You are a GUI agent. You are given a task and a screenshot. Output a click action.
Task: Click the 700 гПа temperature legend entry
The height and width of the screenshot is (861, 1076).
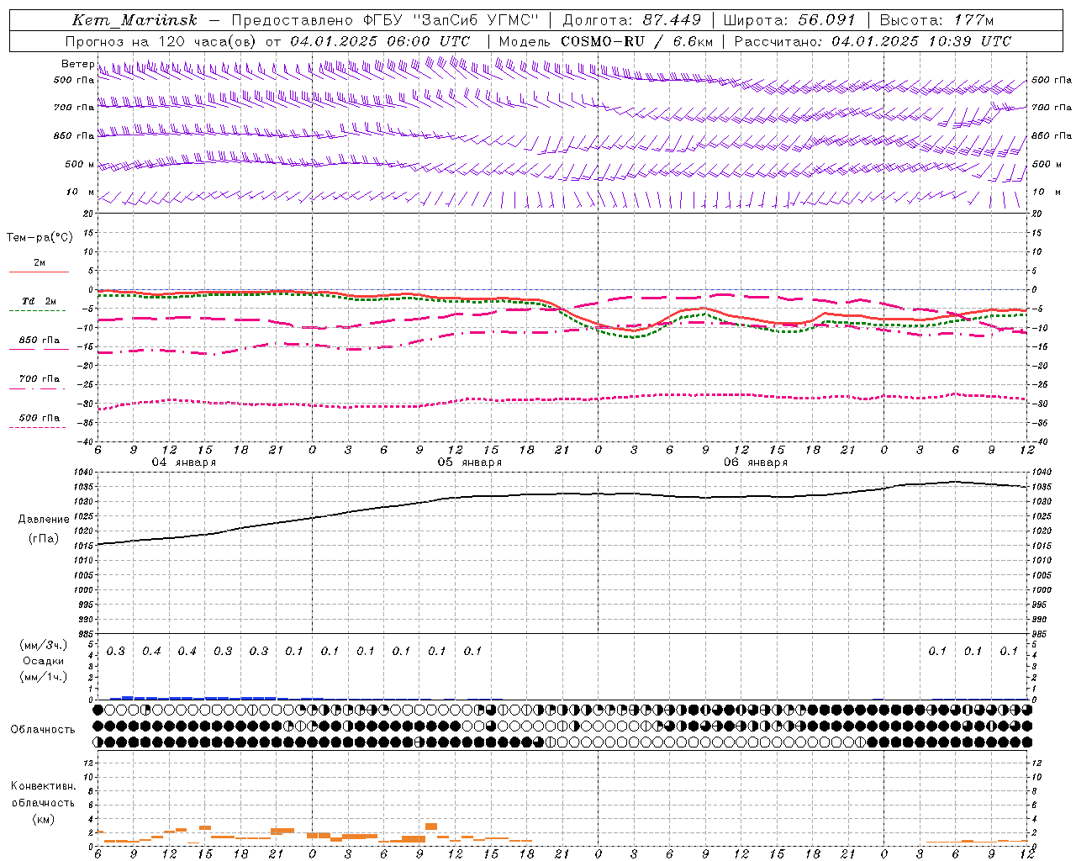(40, 379)
